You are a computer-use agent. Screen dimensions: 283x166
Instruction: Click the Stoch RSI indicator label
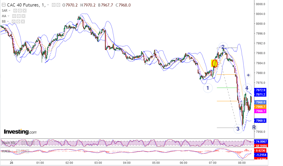[8, 143]
